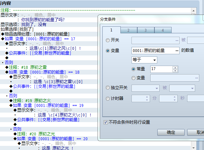Decrease the constant value 17 with down arrow
This screenshot has height=150, width=204.
[175, 71]
